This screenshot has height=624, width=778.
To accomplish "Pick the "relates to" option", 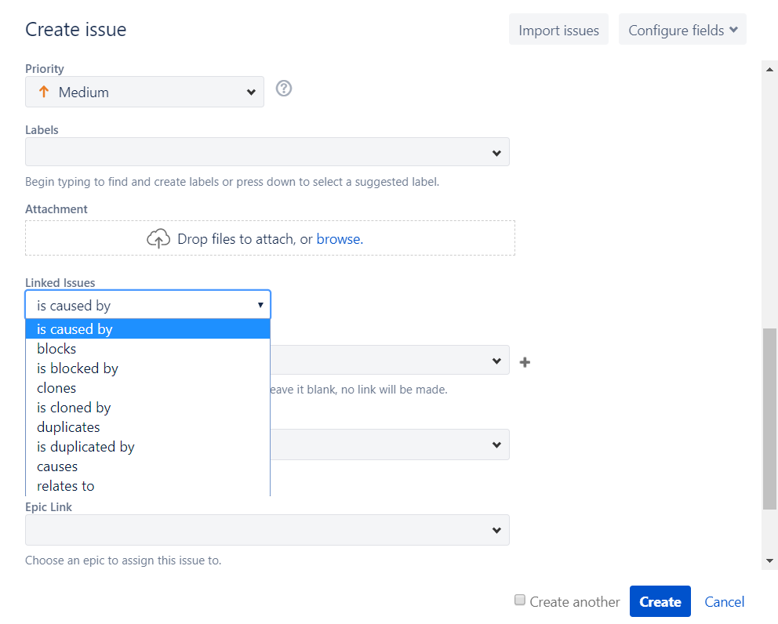I will point(66,486).
